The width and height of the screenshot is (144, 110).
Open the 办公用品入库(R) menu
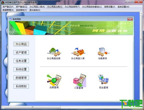[37, 7]
